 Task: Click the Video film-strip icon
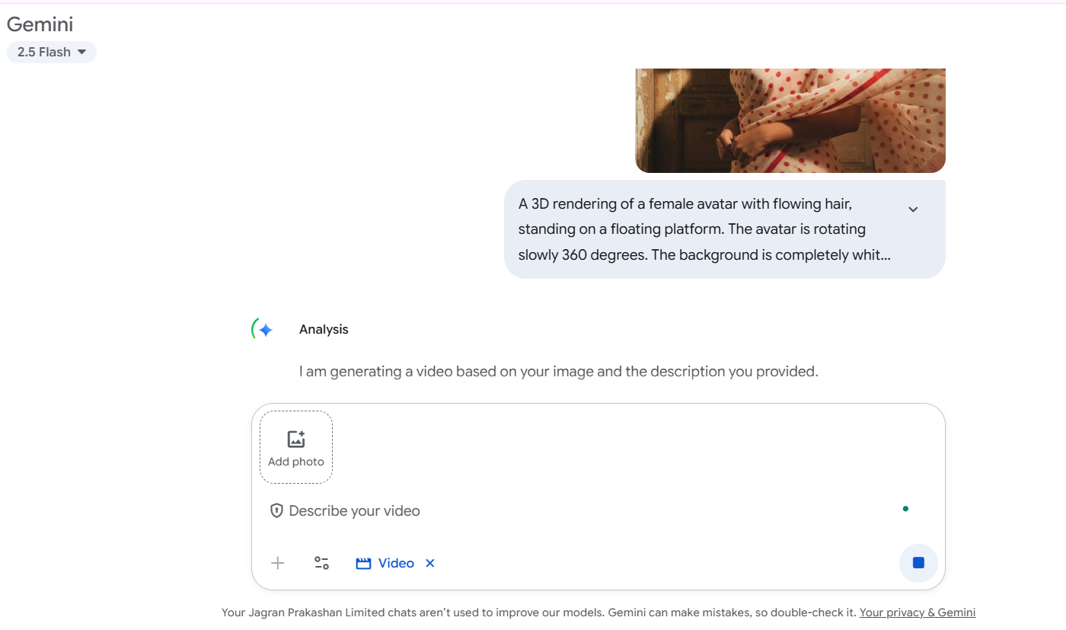click(363, 564)
